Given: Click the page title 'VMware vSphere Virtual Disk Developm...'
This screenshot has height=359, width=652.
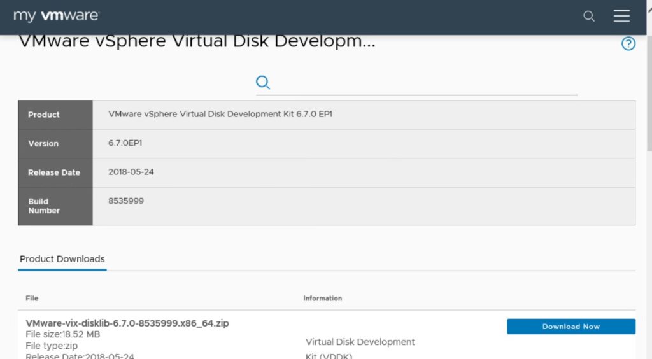Looking at the screenshot, I should [197, 41].
